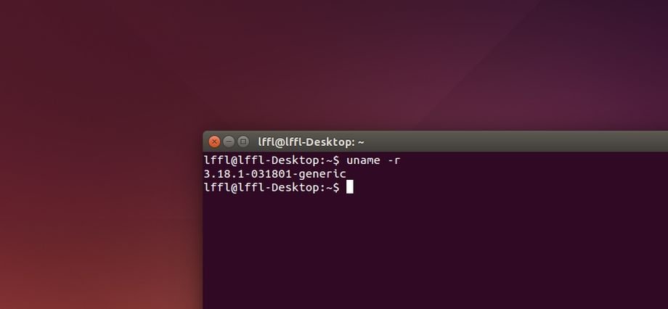This screenshot has height=309, width=668.
Task: Click the dollar sign beside the block cursor
Action: click(336, 187)
